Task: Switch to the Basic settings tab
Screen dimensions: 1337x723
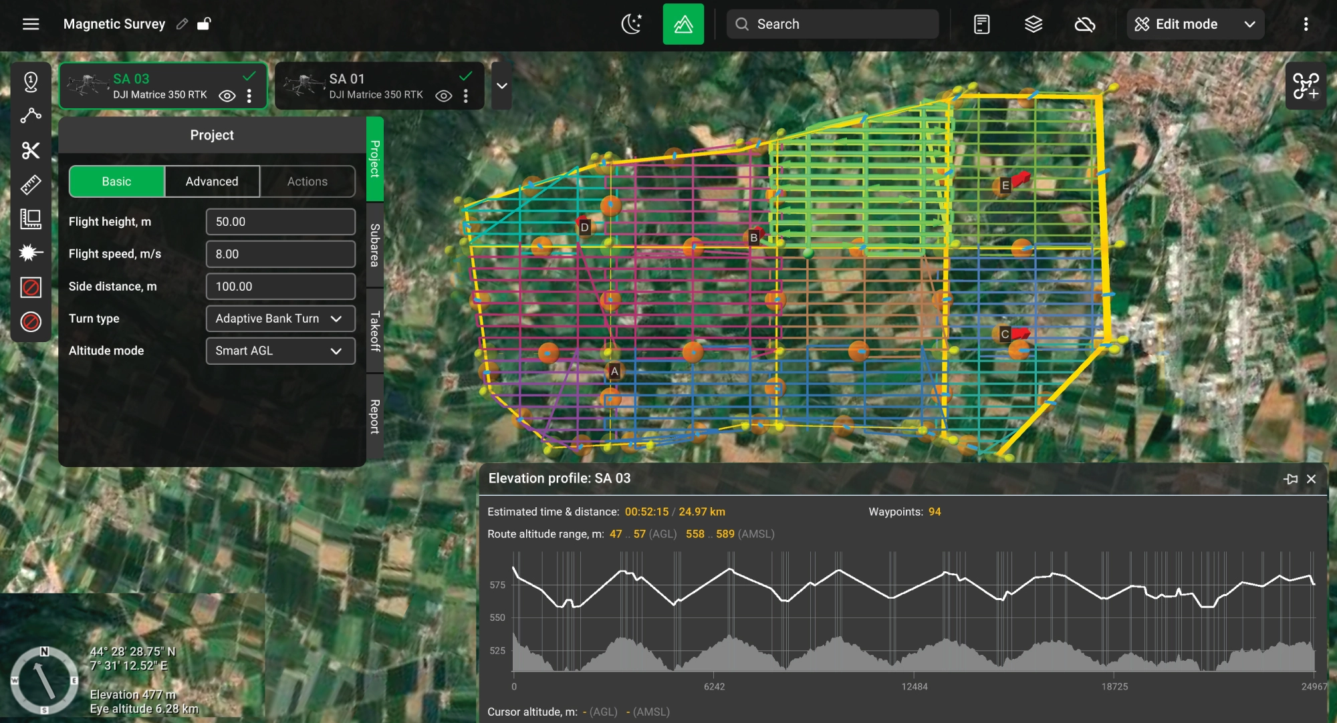Action: click(x=116, y=181)
